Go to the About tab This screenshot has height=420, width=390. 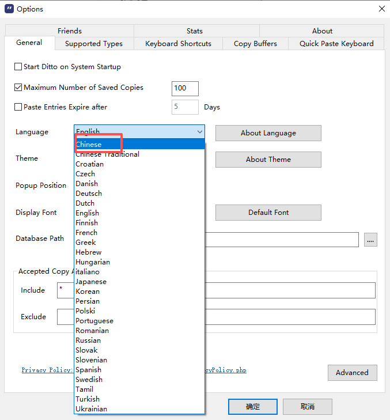[322, 31]
